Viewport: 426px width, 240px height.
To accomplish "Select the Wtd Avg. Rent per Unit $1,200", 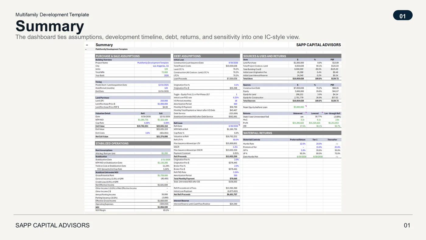I will click(165, 154).
